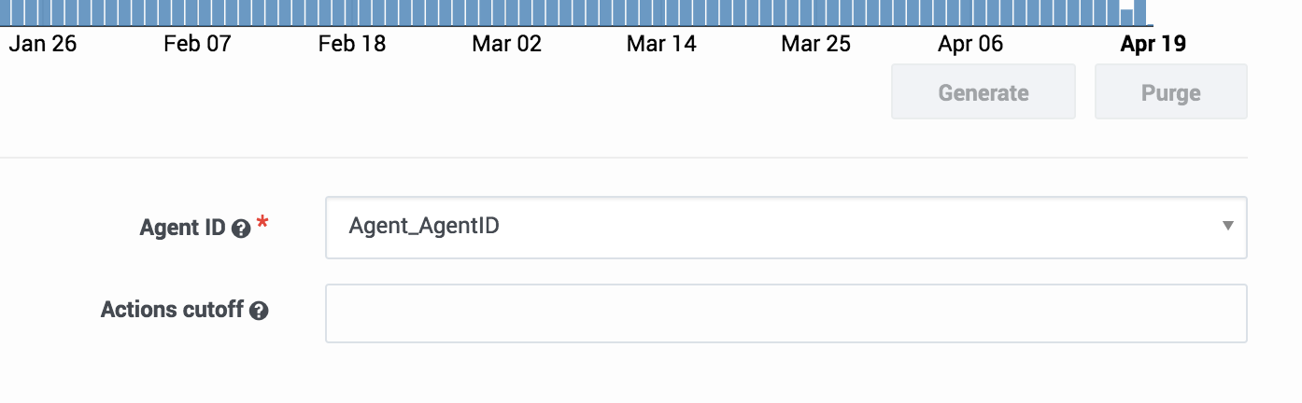
Task: Click the Actions cutoff help icon
Action: click(x=260, y=312)
